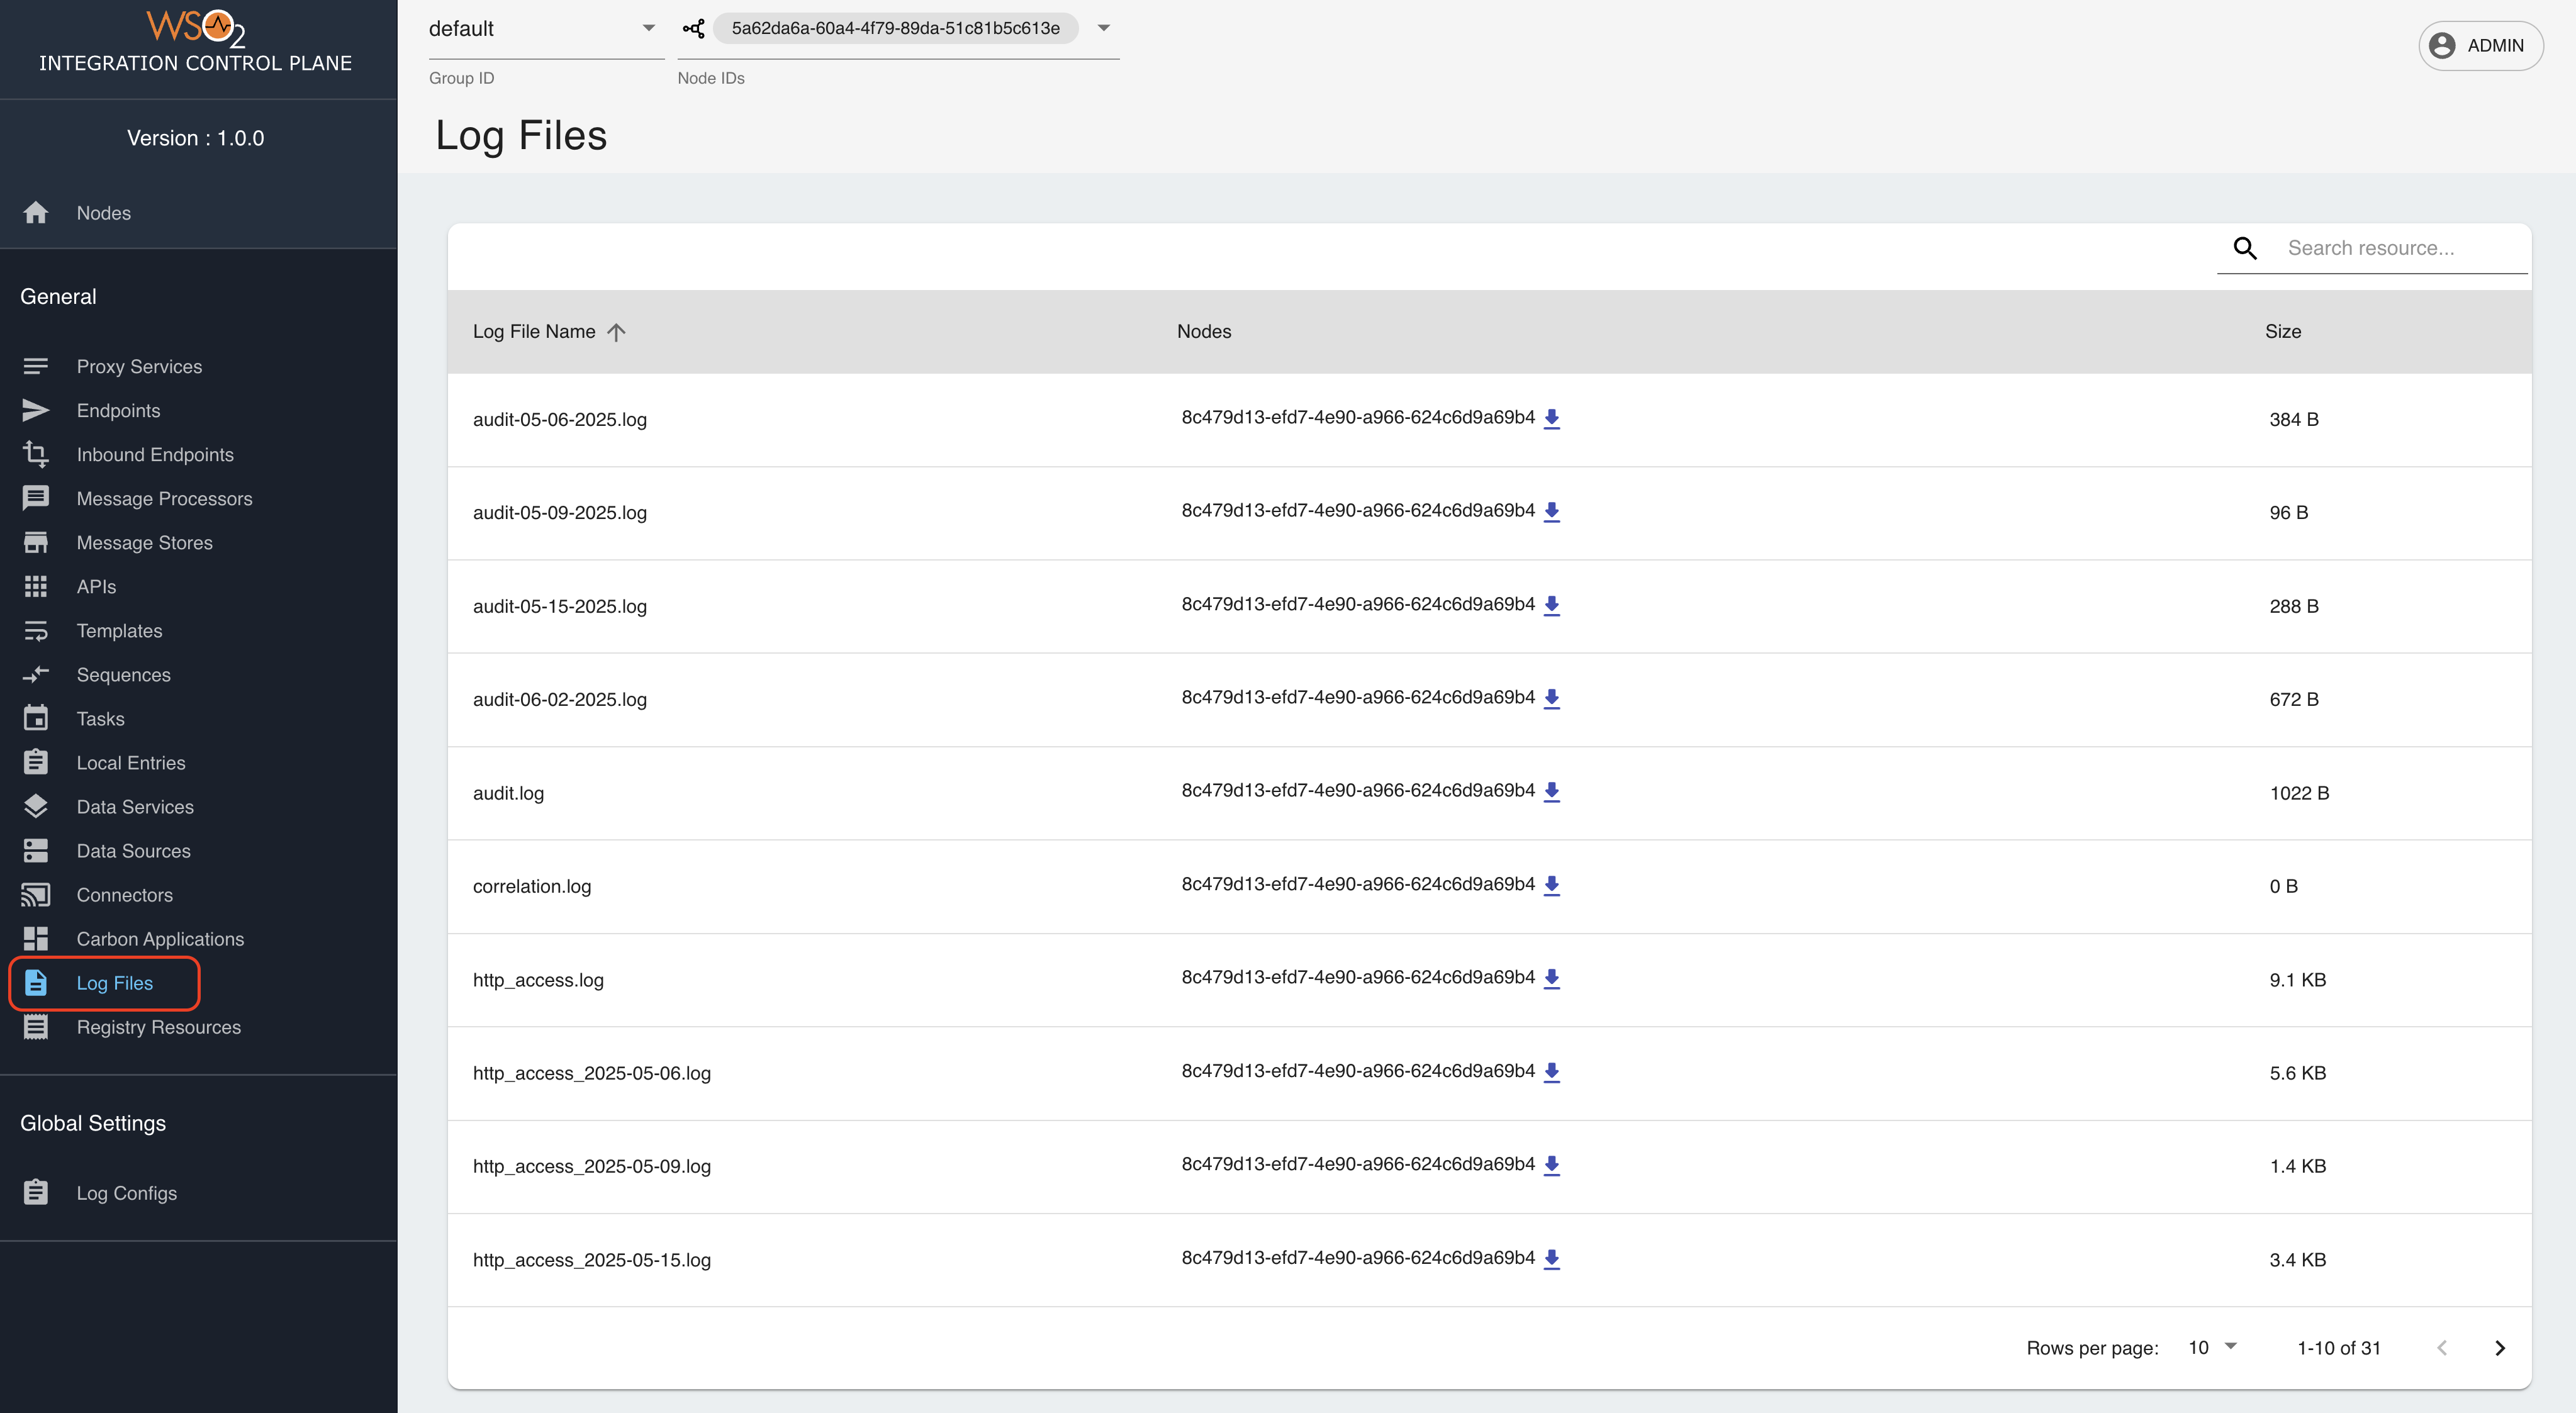Click the WSO2 logo

click(x=196, y=28)
